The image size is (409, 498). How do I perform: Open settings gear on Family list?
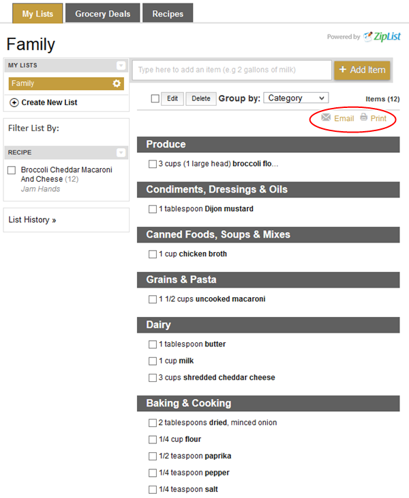click(x=117, y=83)
